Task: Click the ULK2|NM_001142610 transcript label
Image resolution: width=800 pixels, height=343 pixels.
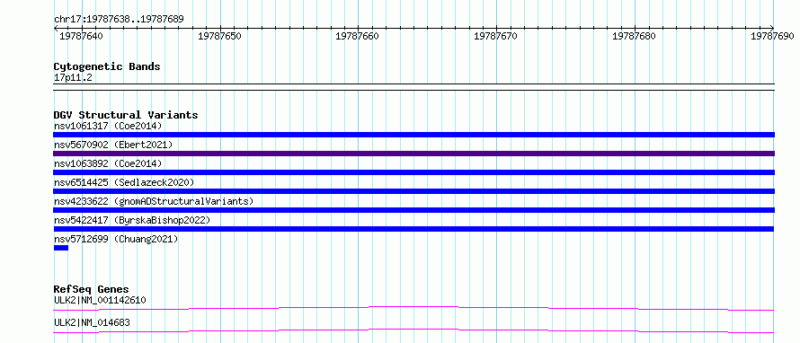Action: [x=100, y=300]
